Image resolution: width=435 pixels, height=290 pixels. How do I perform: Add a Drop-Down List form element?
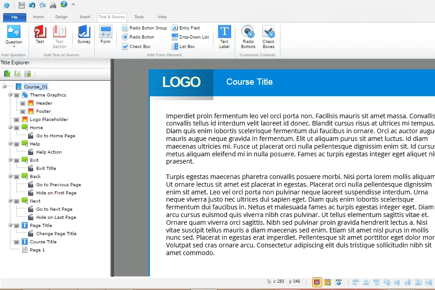[x=190, y=37]
